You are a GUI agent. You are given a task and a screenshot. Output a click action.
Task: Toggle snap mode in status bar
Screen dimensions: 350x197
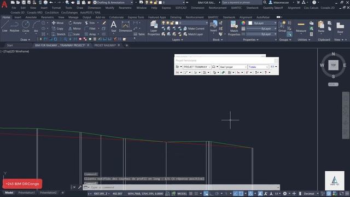pos(196,194)
